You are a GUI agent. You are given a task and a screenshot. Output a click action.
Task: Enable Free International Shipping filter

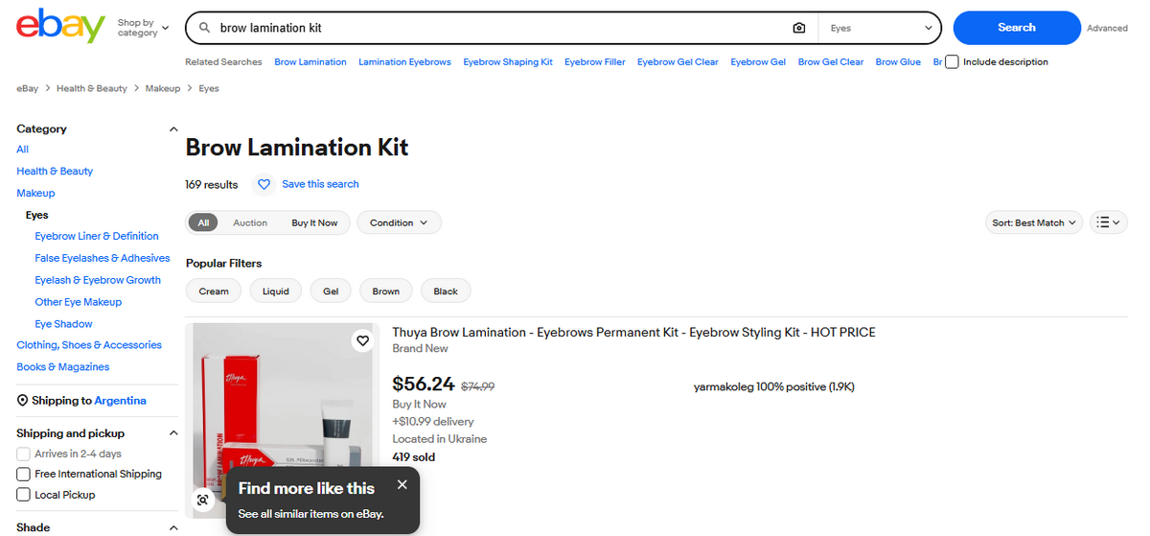click(23, 474)
